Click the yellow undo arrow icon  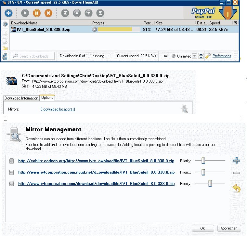[x=237, y=189]
